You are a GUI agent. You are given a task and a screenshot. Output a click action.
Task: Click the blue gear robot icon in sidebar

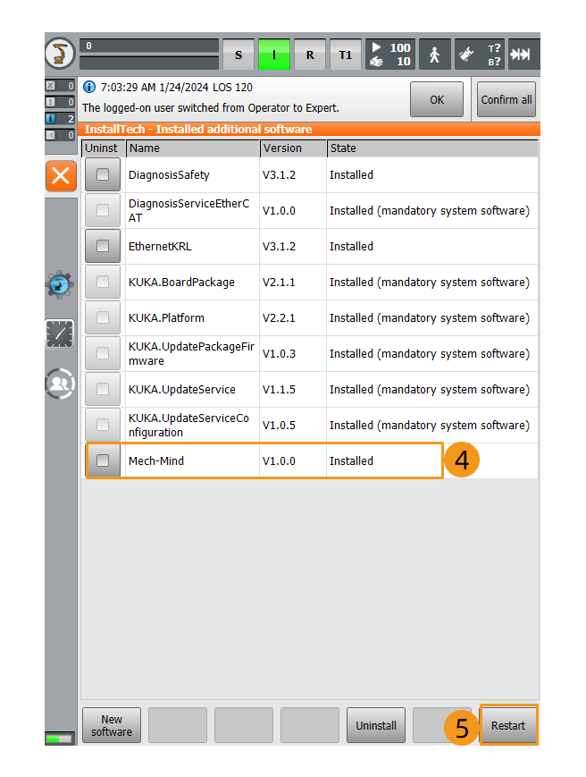point(60,284)
